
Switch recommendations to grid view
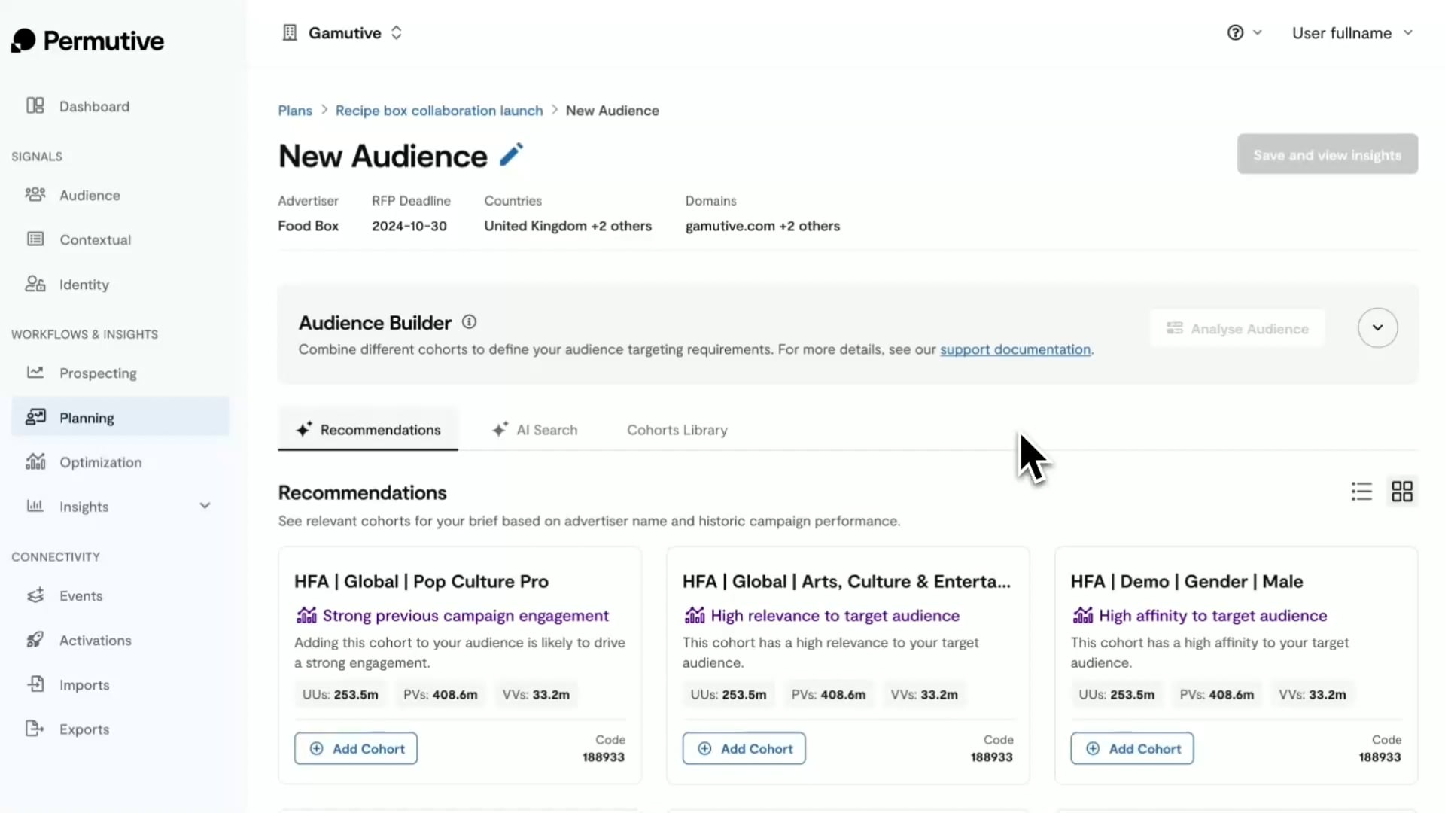tap(1402, 492)
